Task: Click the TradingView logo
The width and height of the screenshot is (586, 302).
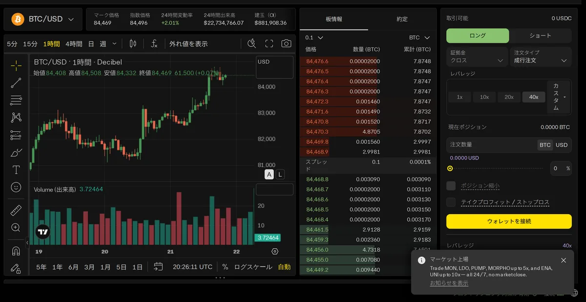Action: [43, 232]
